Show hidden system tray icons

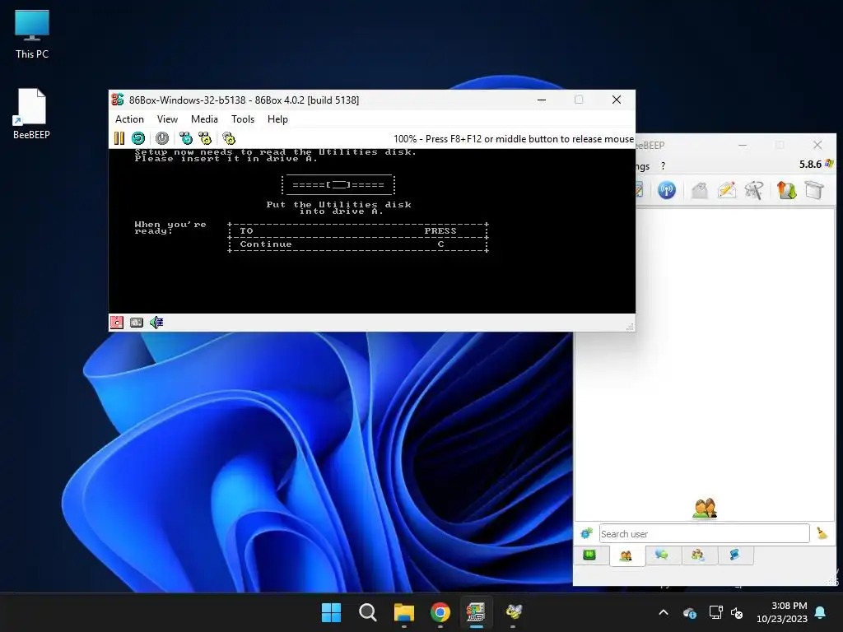[664, 612]
